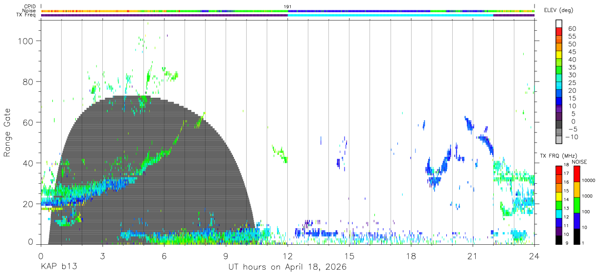
Task: Click the blue segment of the NOISE colorbar
Action: tap(576, 221)
